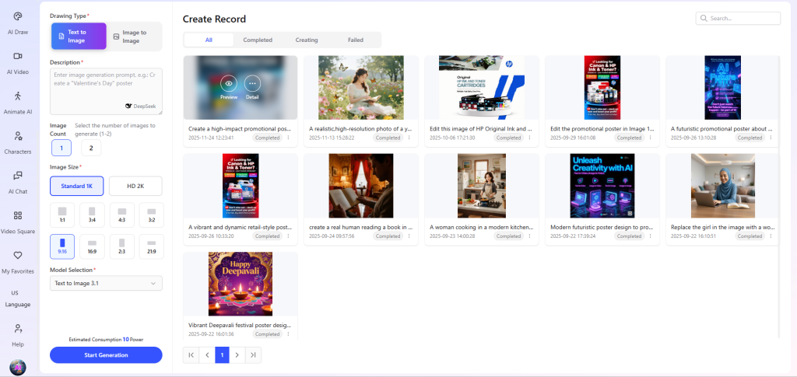Open the AI Video section
The height and width of the screenshot is (377, 797).
(17, 61)
